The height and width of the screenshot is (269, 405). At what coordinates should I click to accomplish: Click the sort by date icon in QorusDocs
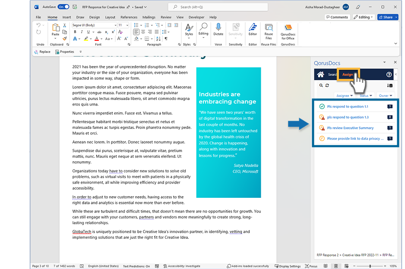pos(390,85)
